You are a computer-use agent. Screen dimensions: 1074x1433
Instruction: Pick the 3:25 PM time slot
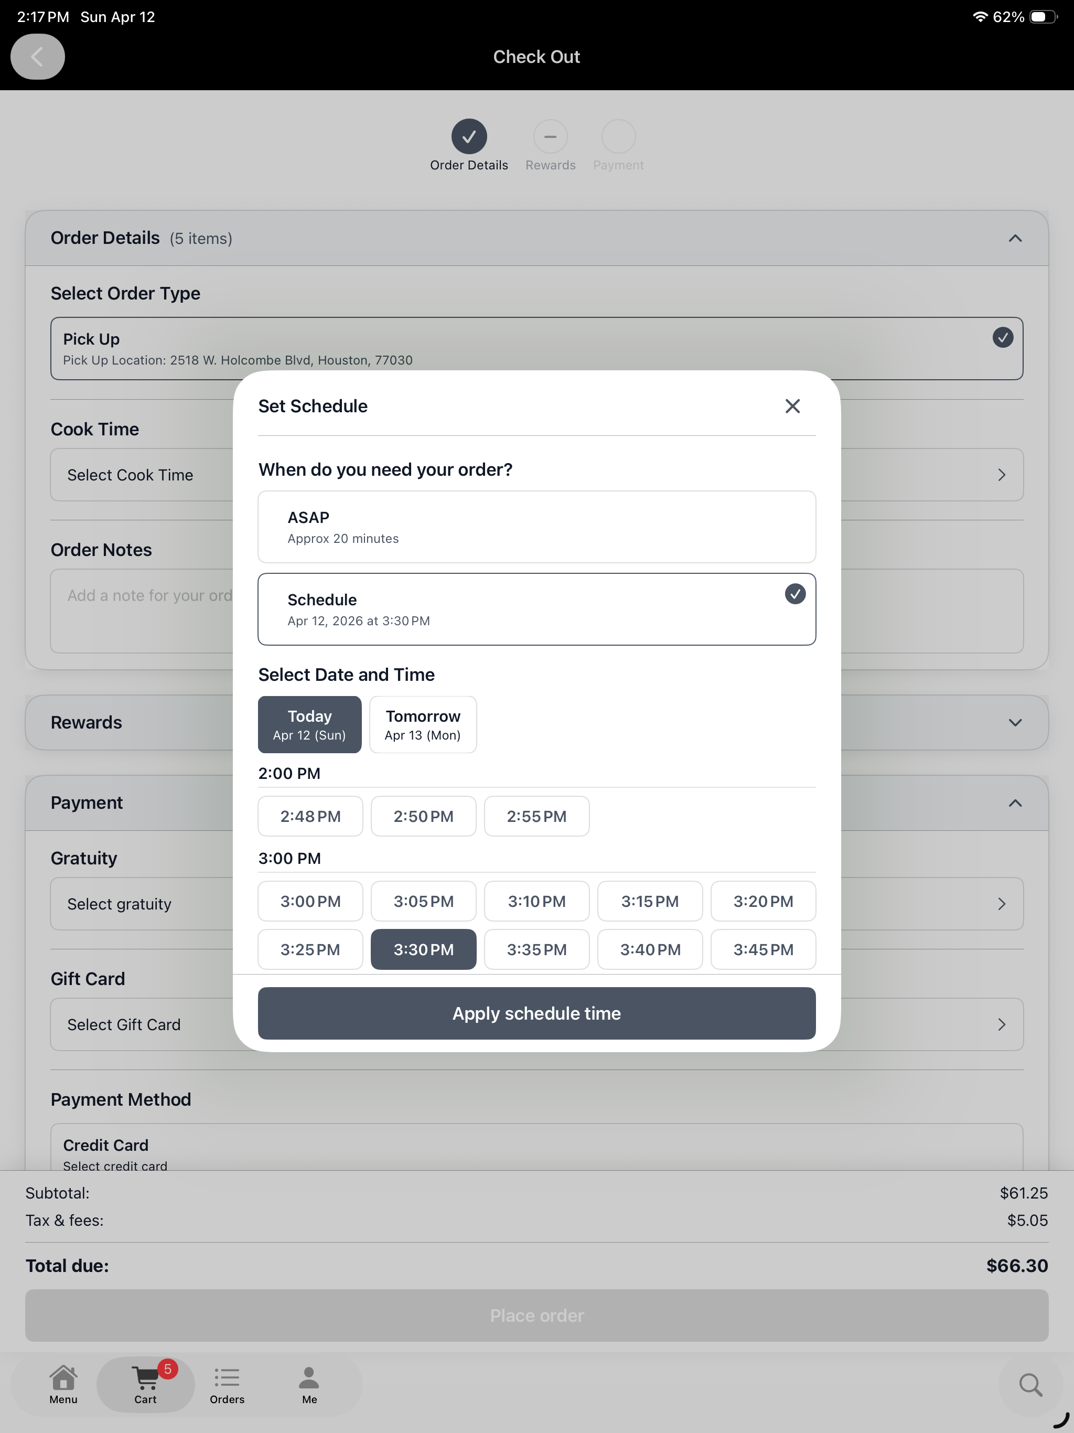click(x=310, y=950)
